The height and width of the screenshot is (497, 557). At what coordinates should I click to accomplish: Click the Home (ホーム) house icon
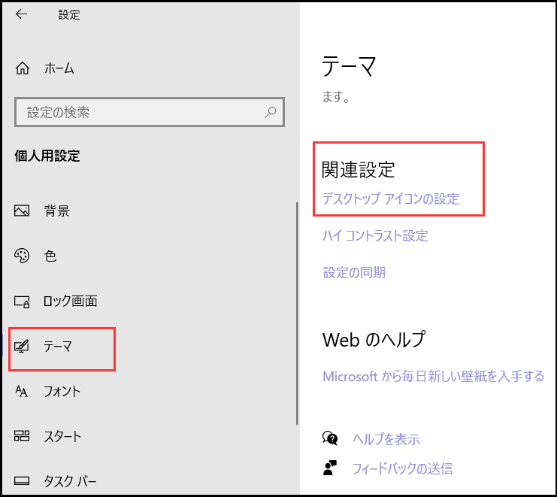tap(22, 68)
